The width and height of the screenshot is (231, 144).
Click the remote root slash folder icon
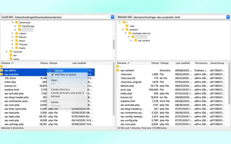(124, 22)
